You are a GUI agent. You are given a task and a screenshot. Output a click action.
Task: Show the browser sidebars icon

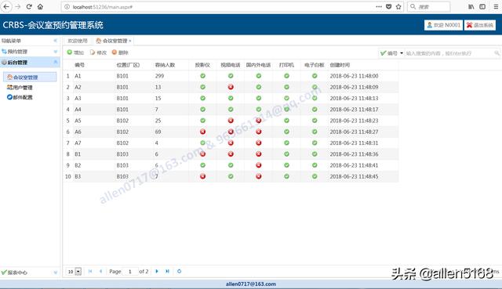pyautogui.click(x=482, y=6)
